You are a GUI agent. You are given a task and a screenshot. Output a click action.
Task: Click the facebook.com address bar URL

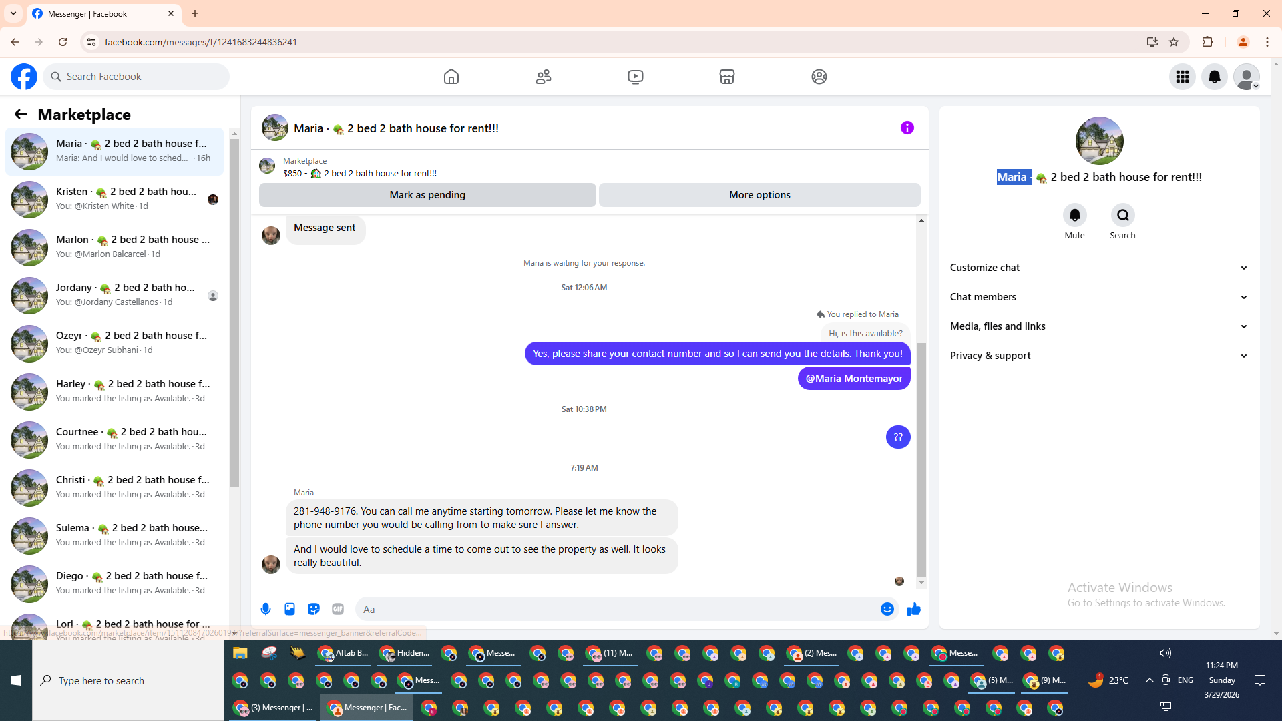201,42
